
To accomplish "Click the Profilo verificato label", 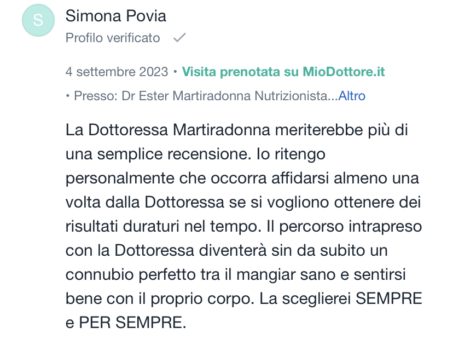I will tap(113, 38).
